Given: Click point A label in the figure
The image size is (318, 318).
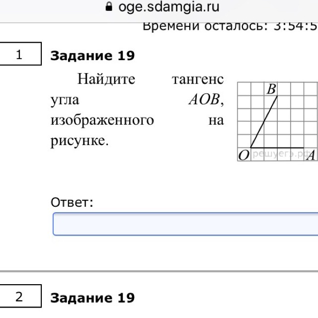Looking at the screenshot, I should (x=311, y=156).
